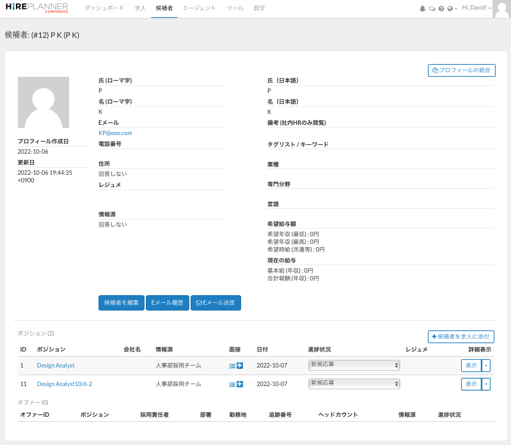Add interview for Design Analyst10/6-2 position
This screenshot has height=445, width=511.
click(240, 384)
